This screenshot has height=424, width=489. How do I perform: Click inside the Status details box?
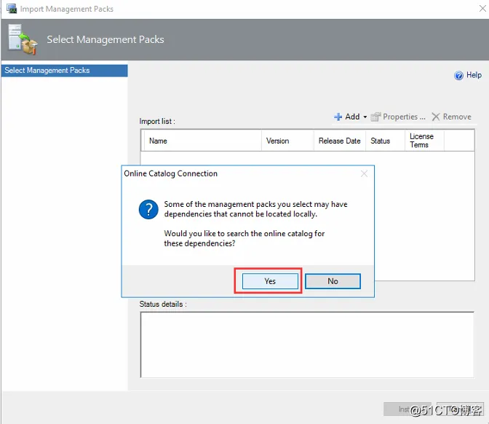click(x=307, y=345)
